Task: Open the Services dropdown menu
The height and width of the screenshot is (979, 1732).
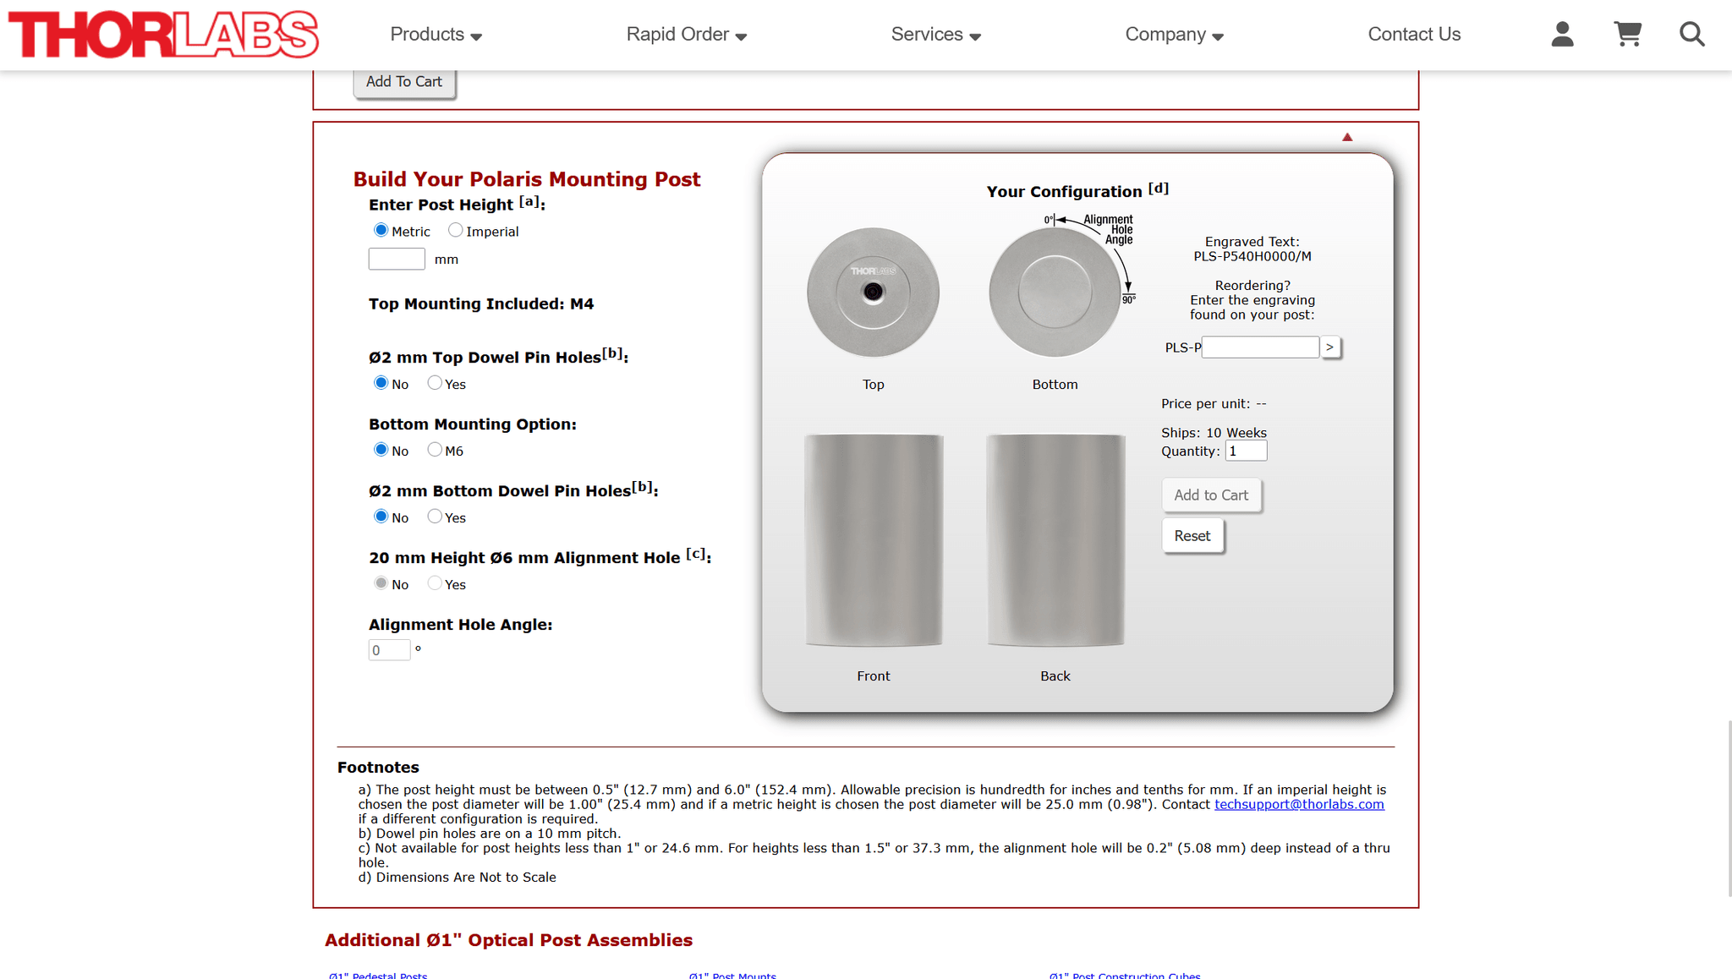Action: [935, 35]
